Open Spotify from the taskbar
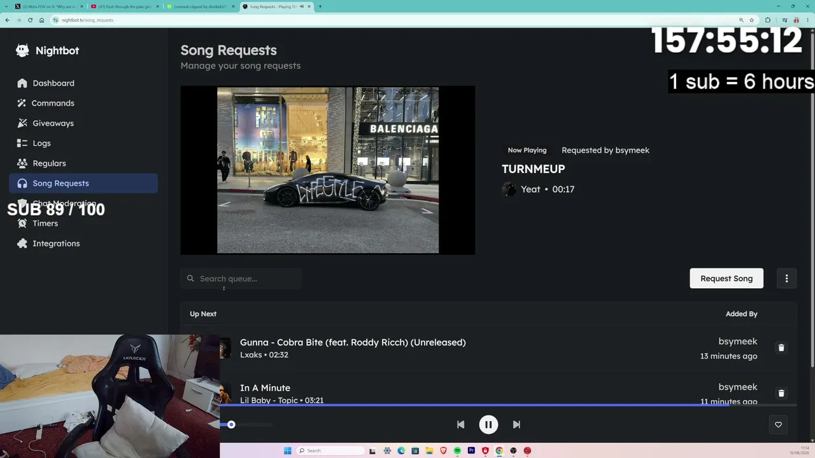The height and width of the screenshot is (458, 815). tap(457, 451)
